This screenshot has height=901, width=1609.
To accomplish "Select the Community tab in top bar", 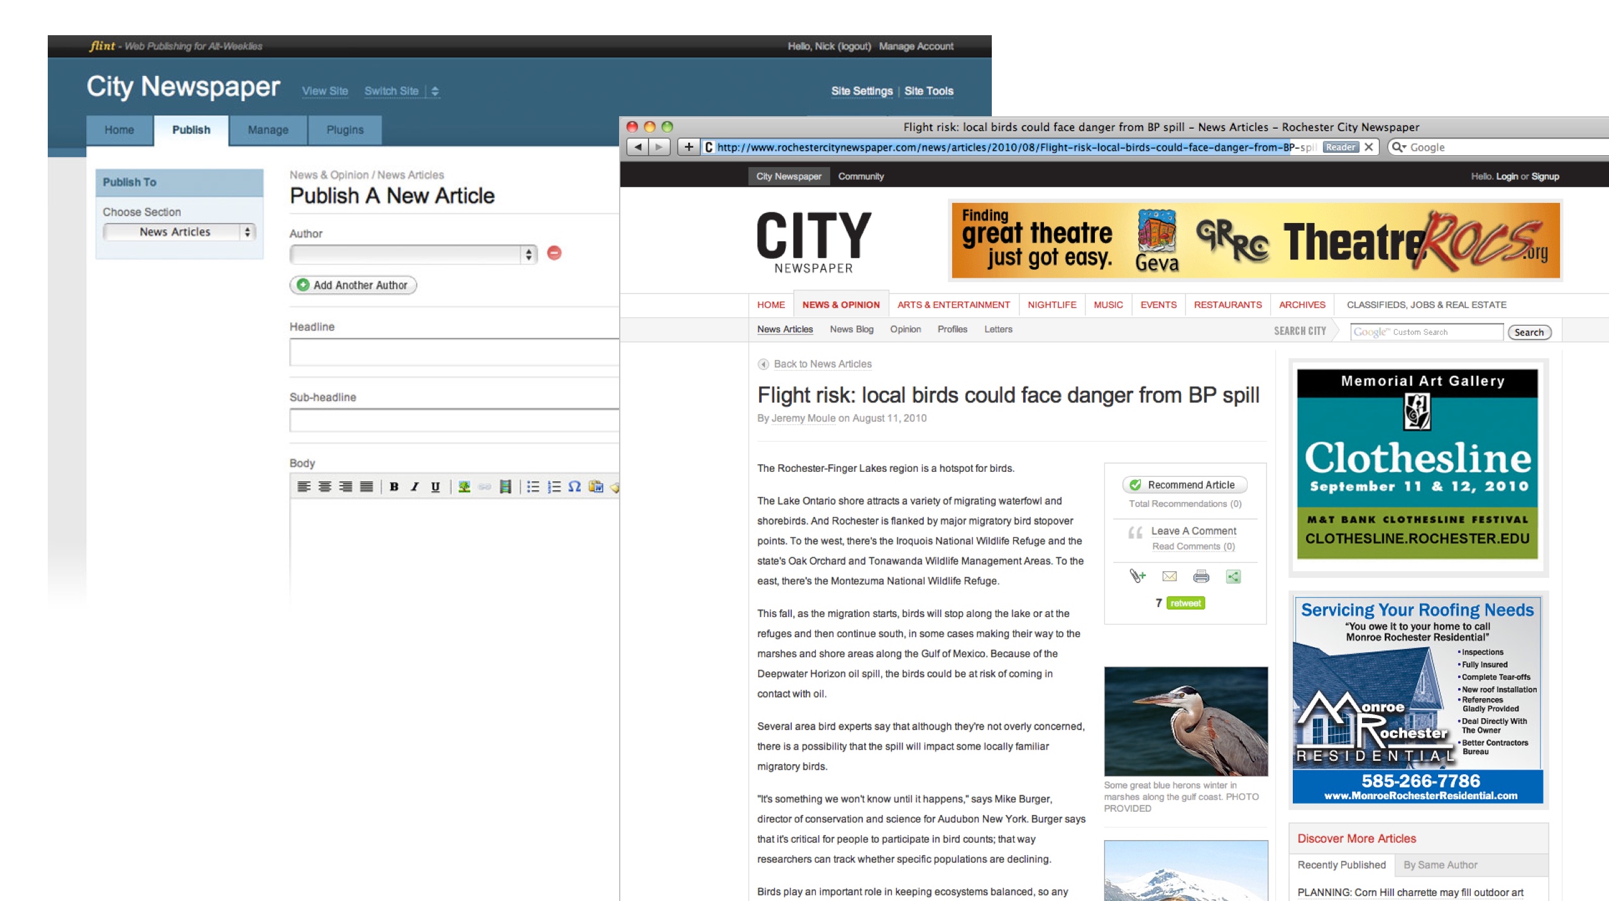I will pos(861,177).
